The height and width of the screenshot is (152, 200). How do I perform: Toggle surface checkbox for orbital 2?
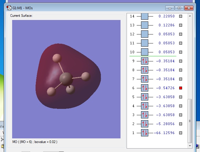click(180, 124)
